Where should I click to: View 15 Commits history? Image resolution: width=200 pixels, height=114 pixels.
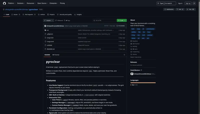click(121, 26)
